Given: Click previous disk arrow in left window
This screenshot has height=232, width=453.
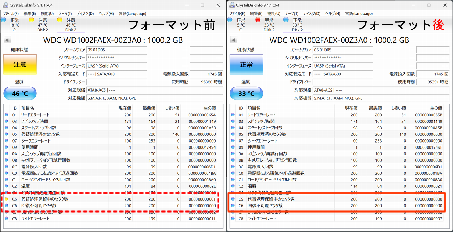Looking at the screenshot, I should pos(7,40).
